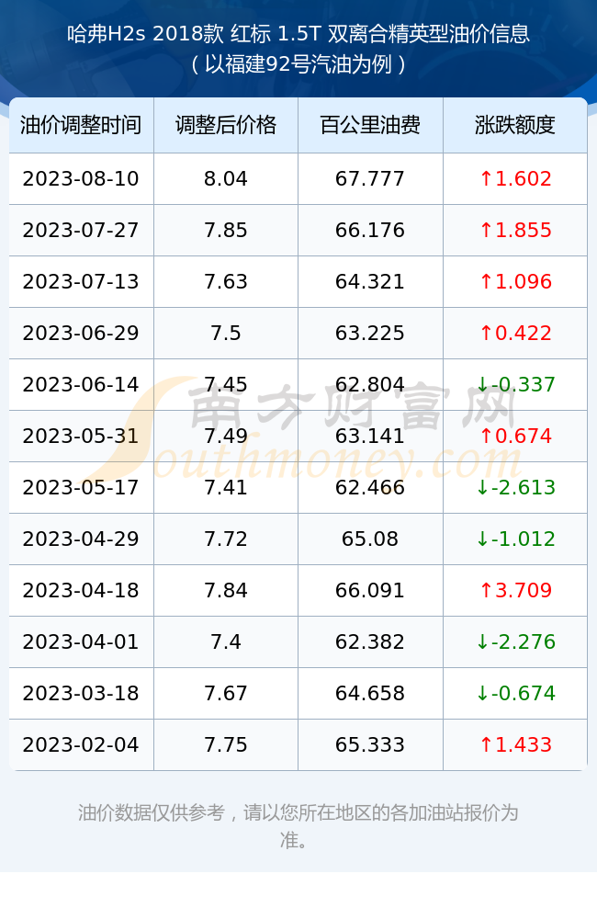The height and width of the screenshot is (919, 597).
Task: Click the green down arrow beside -0.337
Action: pyautogui.click(x=482, y=384)
